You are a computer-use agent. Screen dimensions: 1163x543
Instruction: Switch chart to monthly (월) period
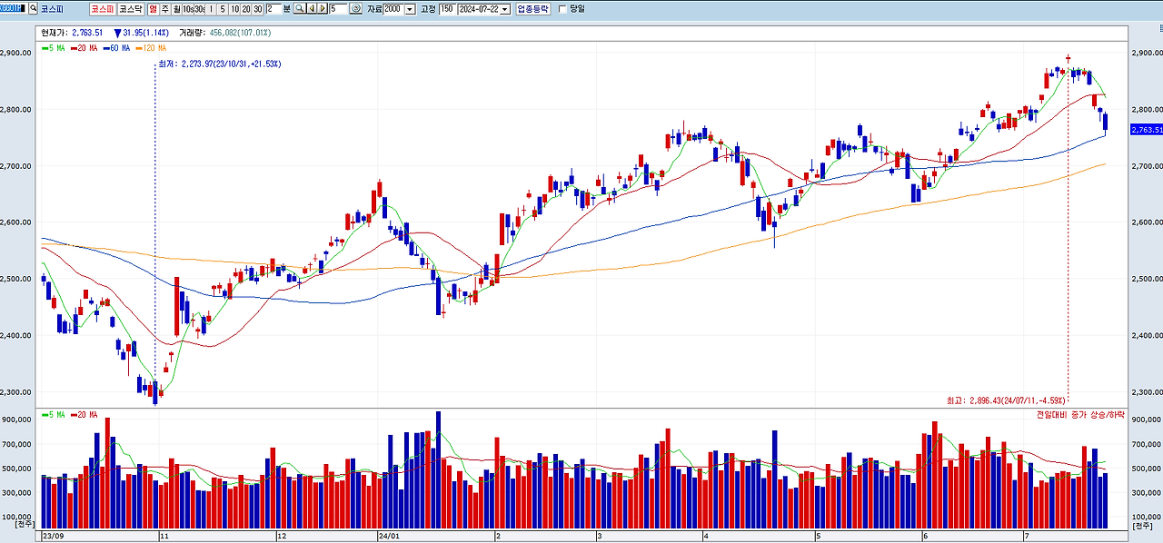click(x=176, y=8)
